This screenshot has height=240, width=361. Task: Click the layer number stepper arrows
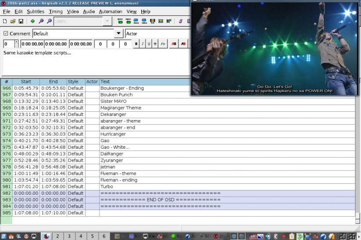tap(17, 44)
